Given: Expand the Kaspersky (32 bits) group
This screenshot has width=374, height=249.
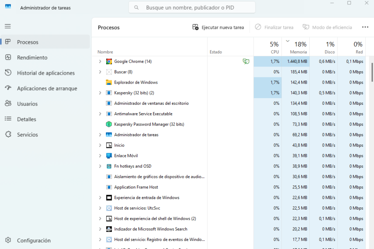Looking at the screenshot, I should click(x=100, y=93).
